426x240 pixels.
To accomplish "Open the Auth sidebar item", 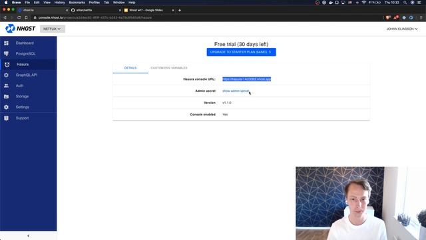I will click(28, 86).
